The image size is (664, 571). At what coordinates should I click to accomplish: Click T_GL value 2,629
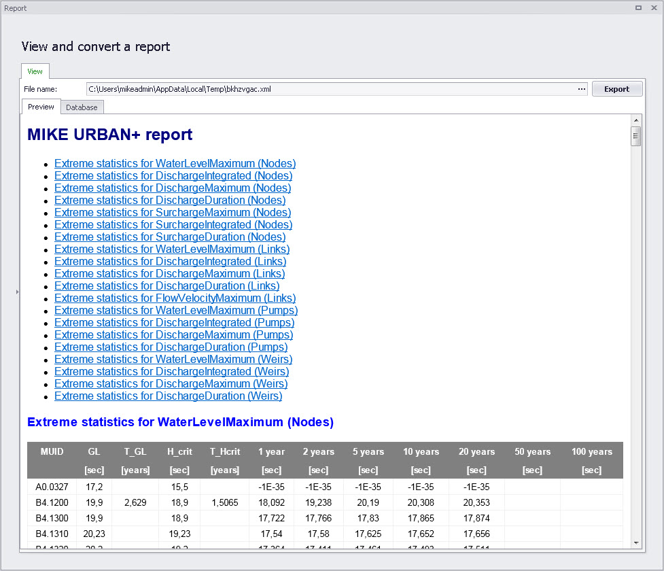pos(135,503)
